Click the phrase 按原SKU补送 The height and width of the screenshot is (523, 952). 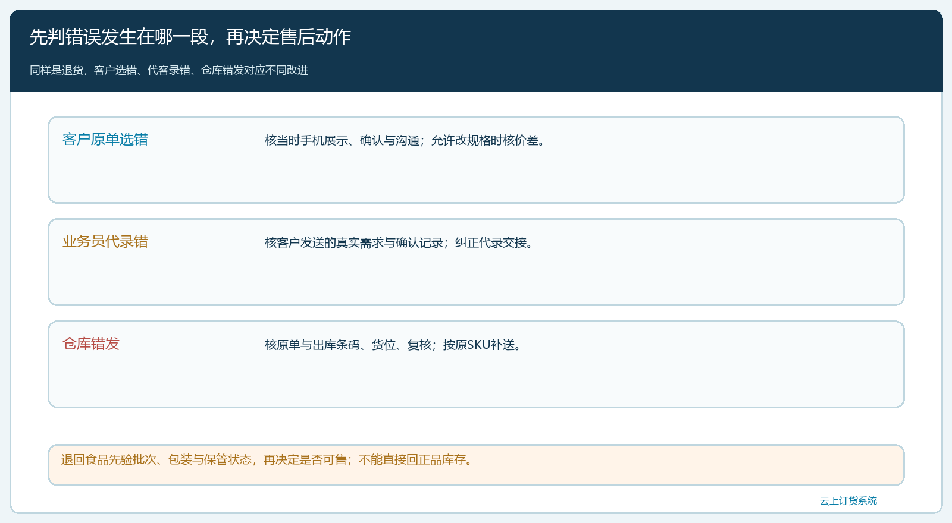(479, 345)
